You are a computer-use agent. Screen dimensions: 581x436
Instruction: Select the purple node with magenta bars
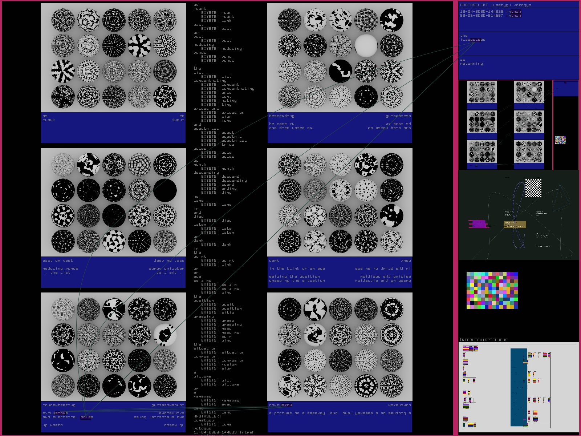[x=478, y=224]
